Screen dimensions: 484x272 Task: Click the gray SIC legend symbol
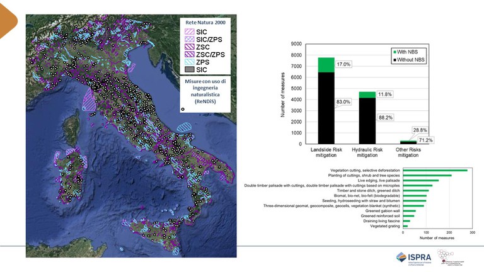(x=189, y=69)
